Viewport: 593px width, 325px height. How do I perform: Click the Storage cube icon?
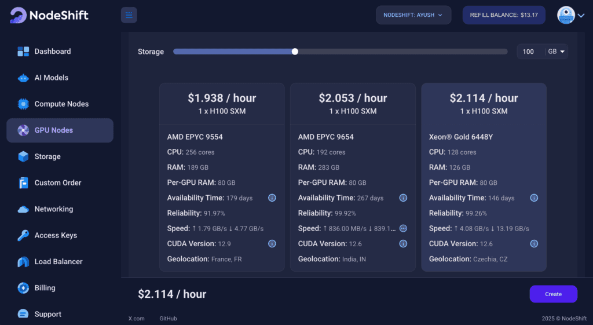point(23,156)
